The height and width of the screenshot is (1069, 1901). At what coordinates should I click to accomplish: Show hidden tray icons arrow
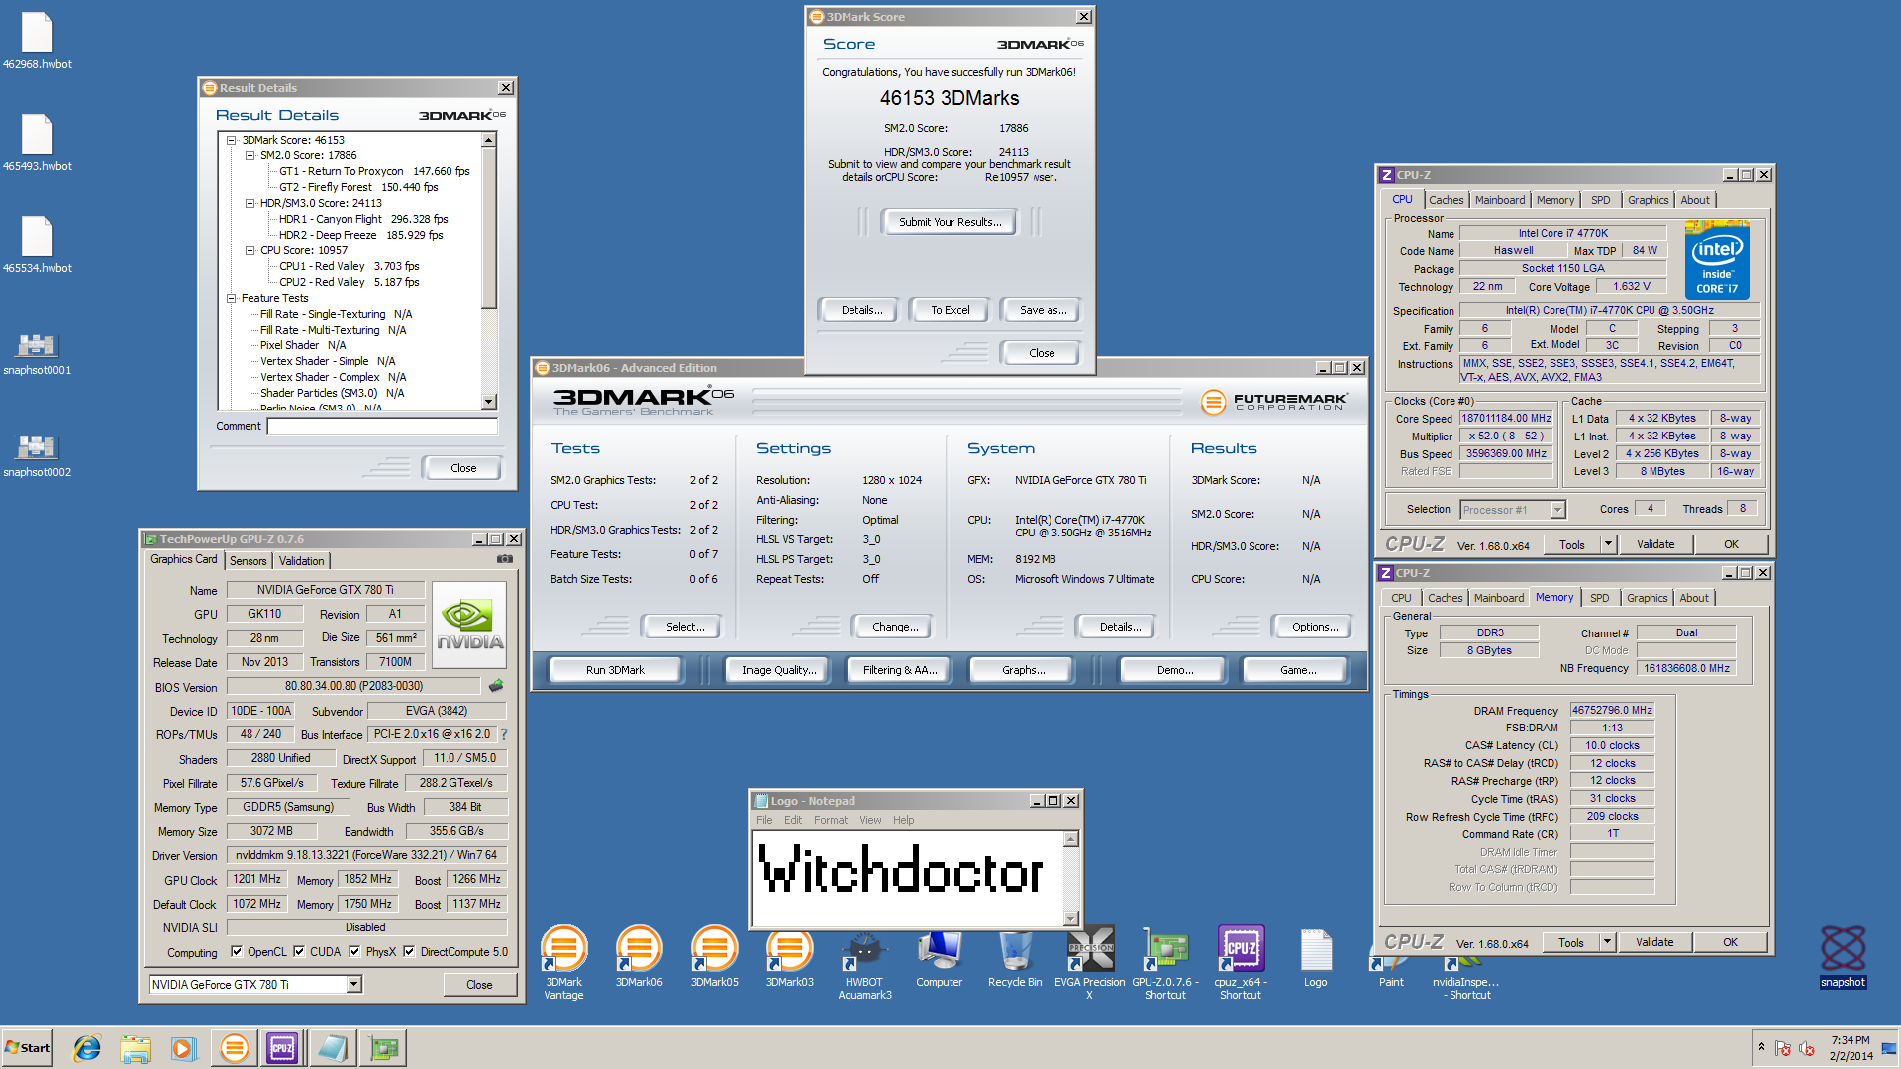[1760, 1047]
